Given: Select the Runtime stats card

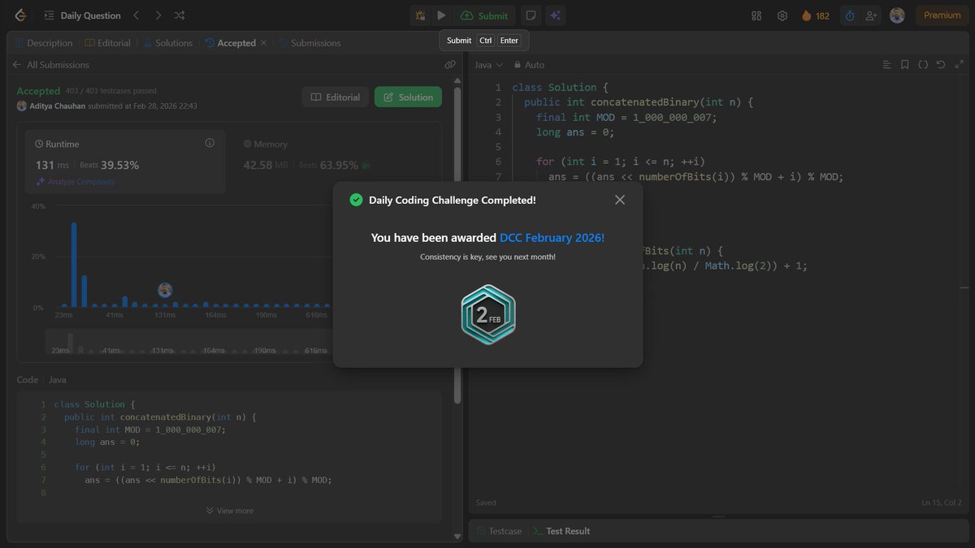Looking at the screenshot, I should 125,161.
